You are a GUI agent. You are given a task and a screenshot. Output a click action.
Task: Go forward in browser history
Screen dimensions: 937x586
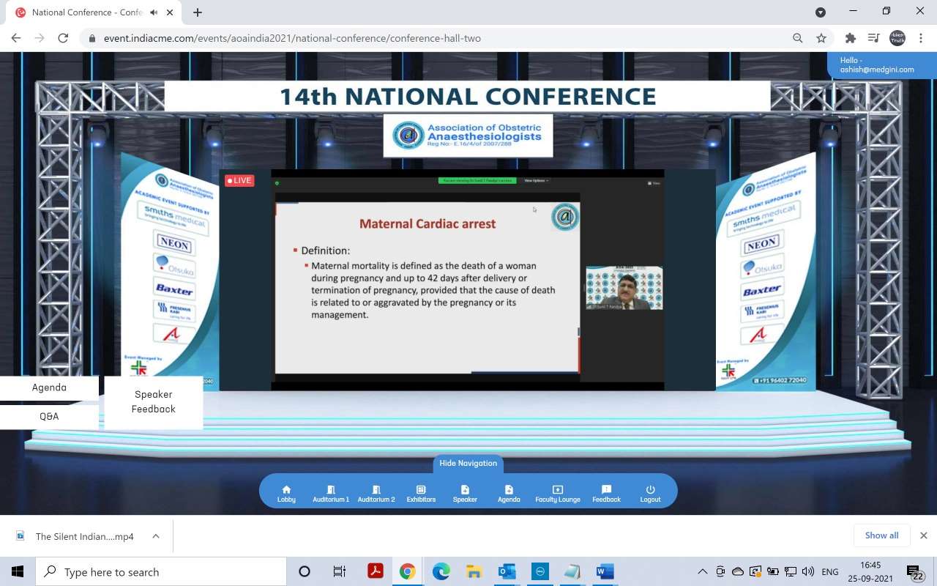click(x=40, y=38)
